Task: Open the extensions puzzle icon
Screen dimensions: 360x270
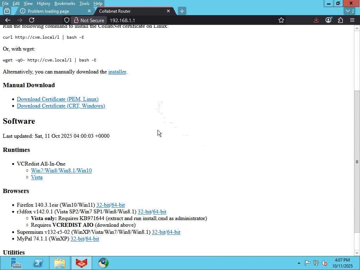Action: coord(340,20)
